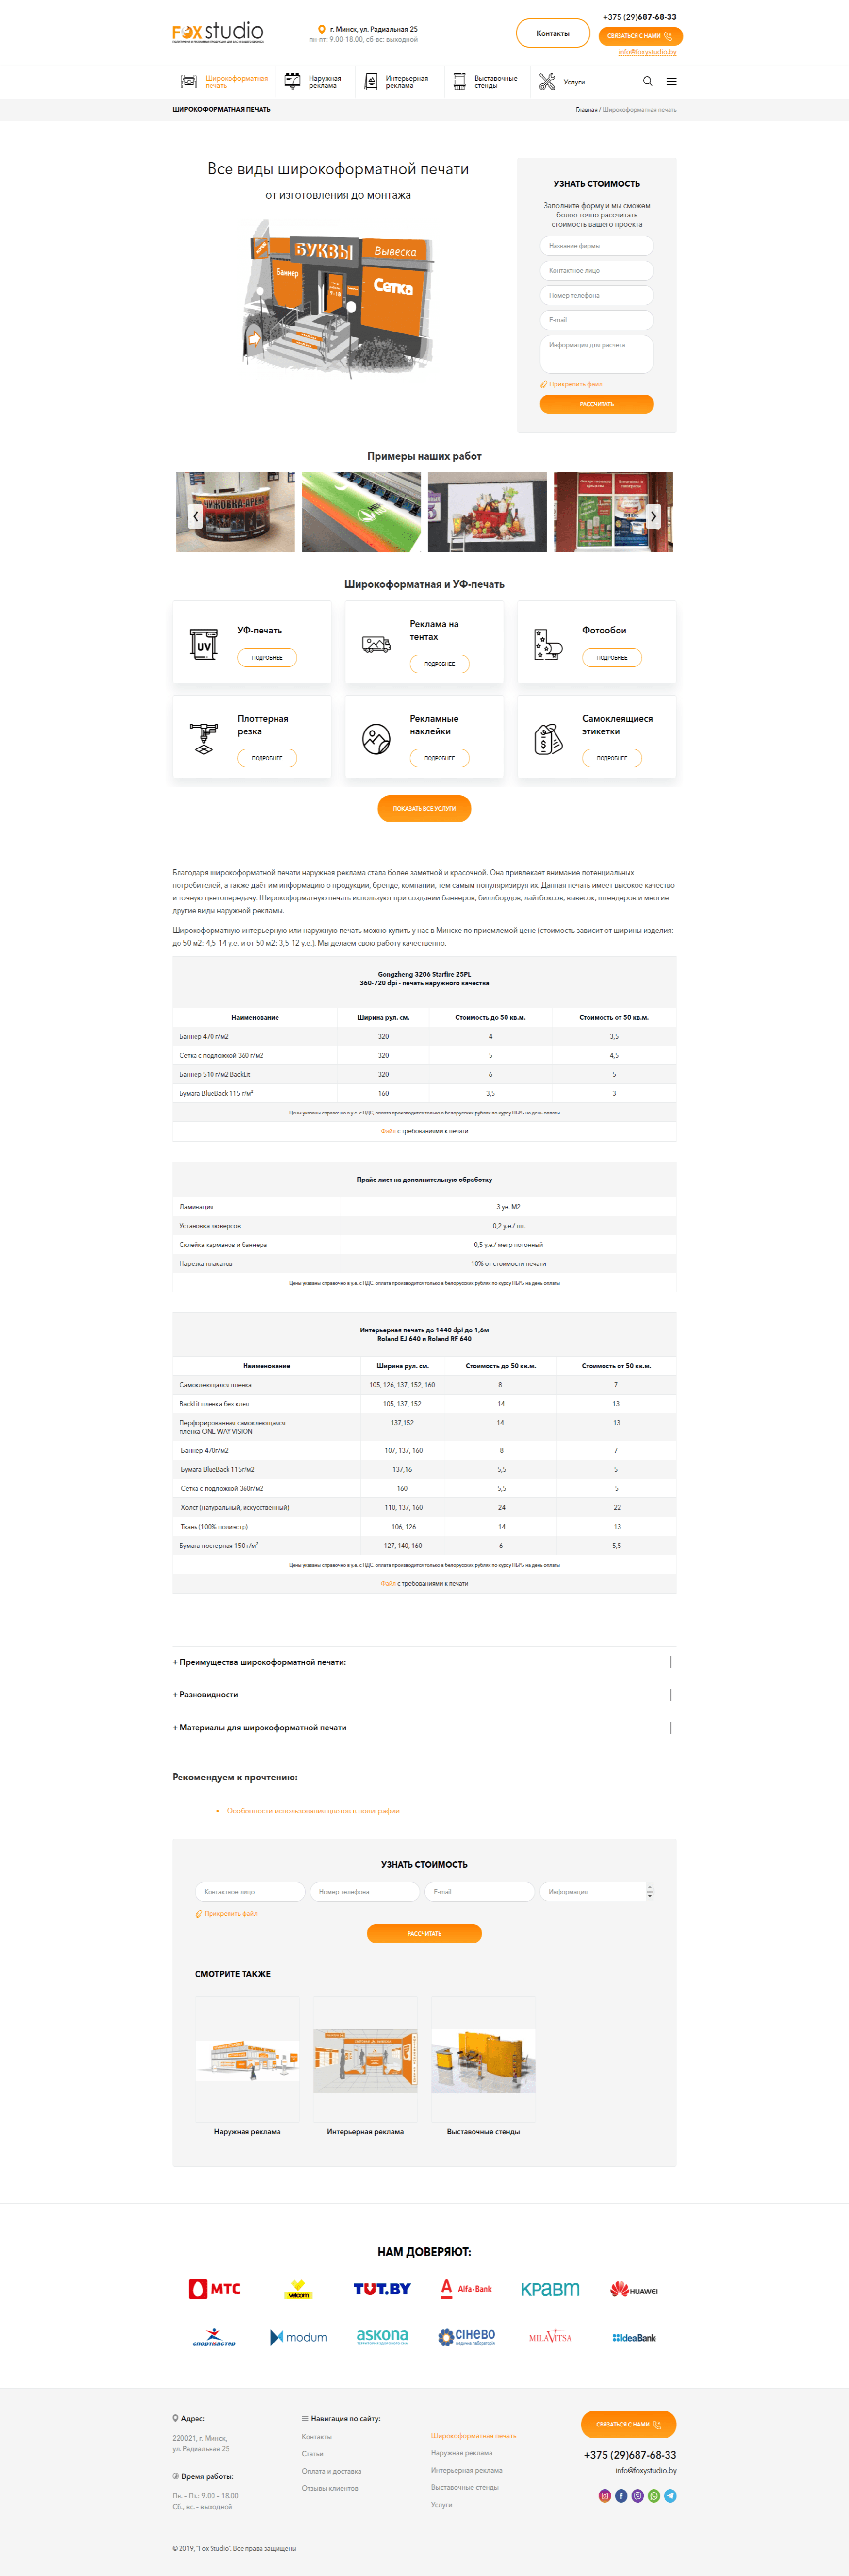Select the TUT.BY partner logo
849x2576 pixels.
click(382, 2288)
